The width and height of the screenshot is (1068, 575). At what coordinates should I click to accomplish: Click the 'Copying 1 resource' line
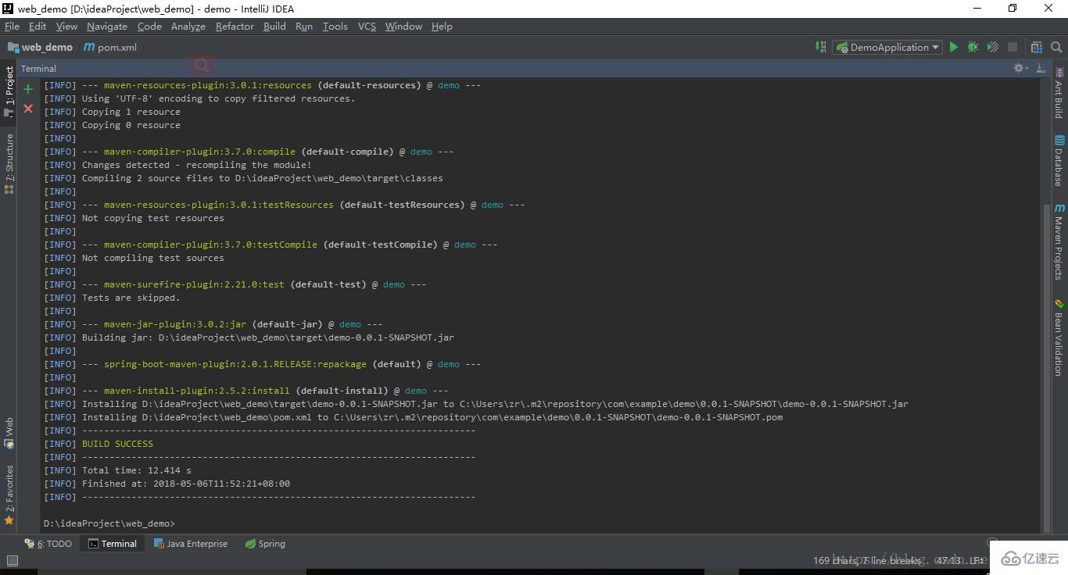pos(112,112)
